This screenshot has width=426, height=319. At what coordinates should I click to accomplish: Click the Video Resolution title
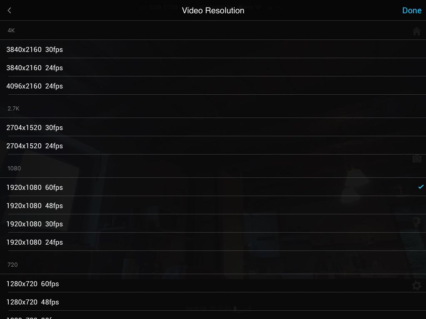click(x=213, y=10)
